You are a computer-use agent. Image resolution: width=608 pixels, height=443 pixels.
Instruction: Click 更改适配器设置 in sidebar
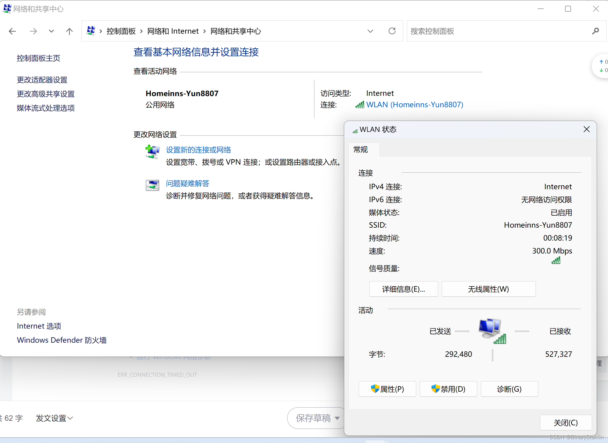tap(42, 80)
